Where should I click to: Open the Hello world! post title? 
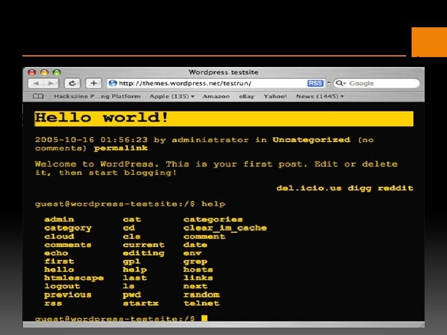[x=101, y=118]
